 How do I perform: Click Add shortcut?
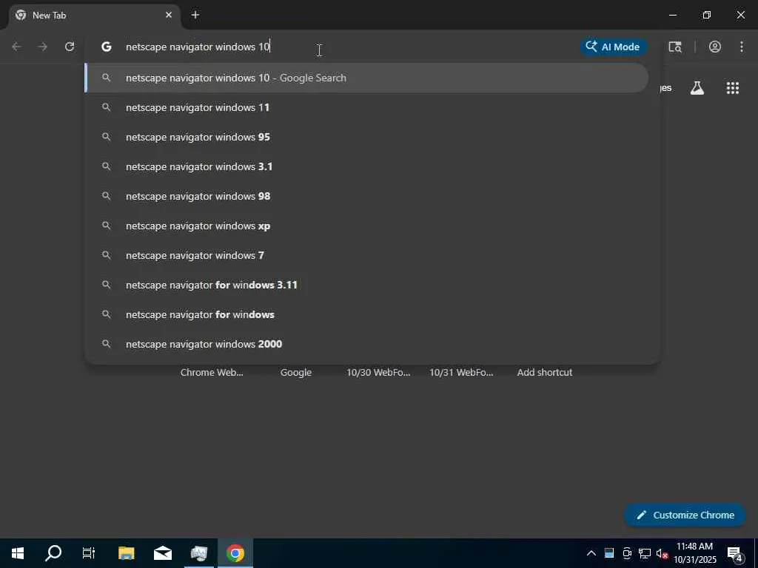tap(544, 373)
